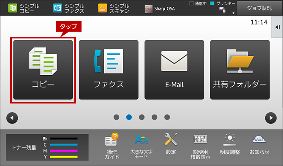Image resolution: width=283 pixels, height=166 pixels.
Task: Select the E-Mail envelope tile
Action: tap(174, 70)
